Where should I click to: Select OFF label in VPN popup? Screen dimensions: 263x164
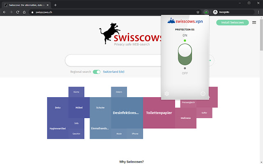click(185, 73)
